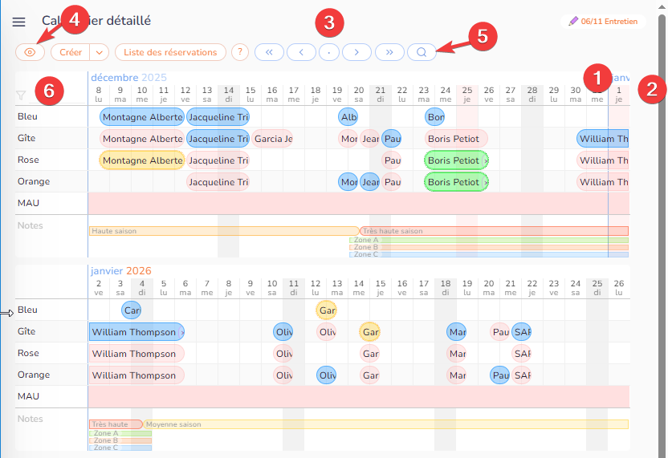
Task: Click the filter funnel icon
Action: click(22, 95)
